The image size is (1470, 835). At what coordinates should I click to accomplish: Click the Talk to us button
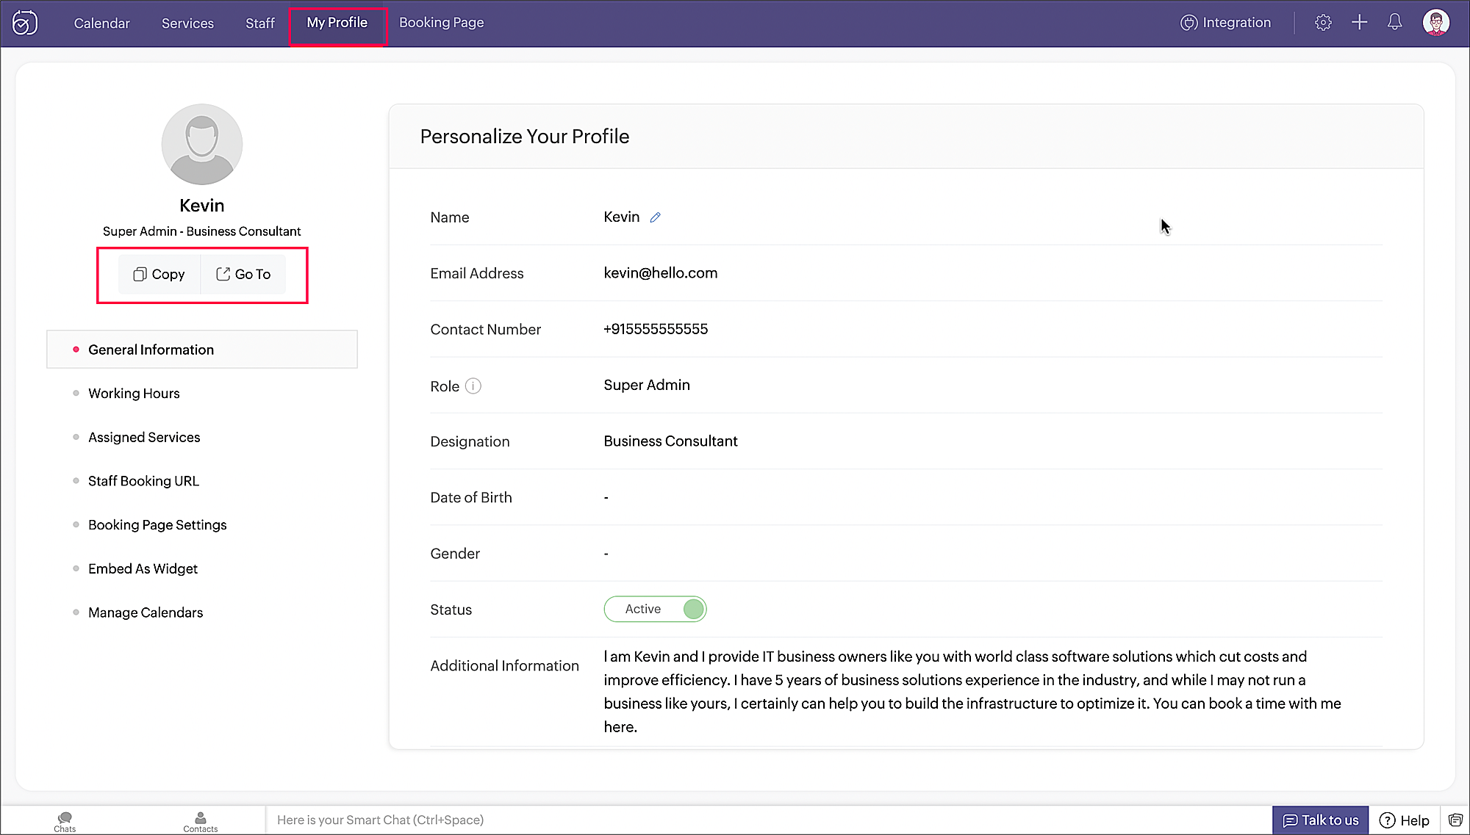click(x=1320, y=820)
